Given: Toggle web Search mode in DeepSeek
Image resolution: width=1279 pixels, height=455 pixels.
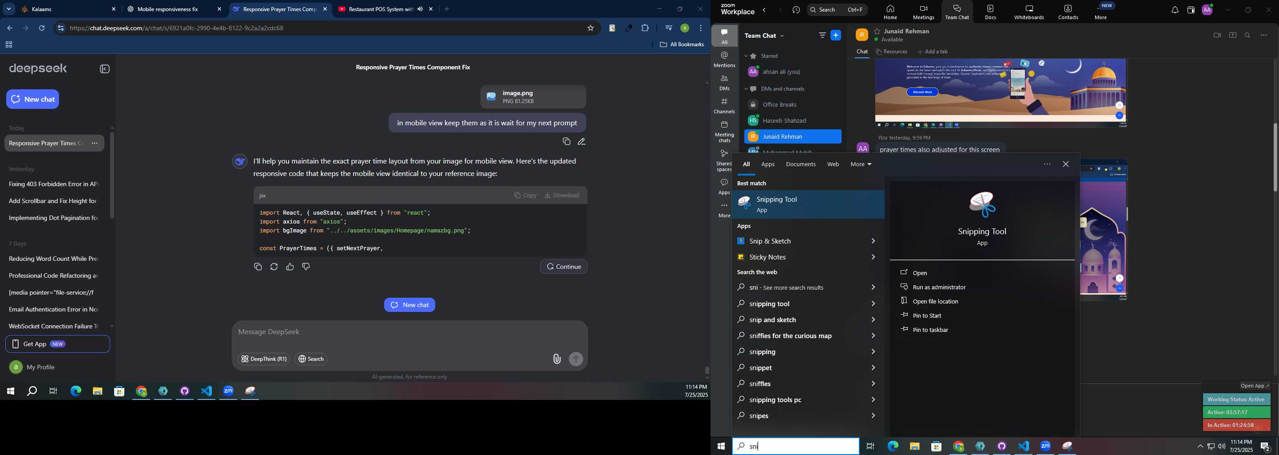Looking at the screenshot, I should click(x=311, y=359).
